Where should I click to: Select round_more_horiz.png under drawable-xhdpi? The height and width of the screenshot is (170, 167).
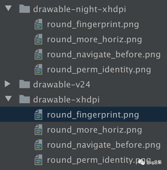(x=95, y=130)
